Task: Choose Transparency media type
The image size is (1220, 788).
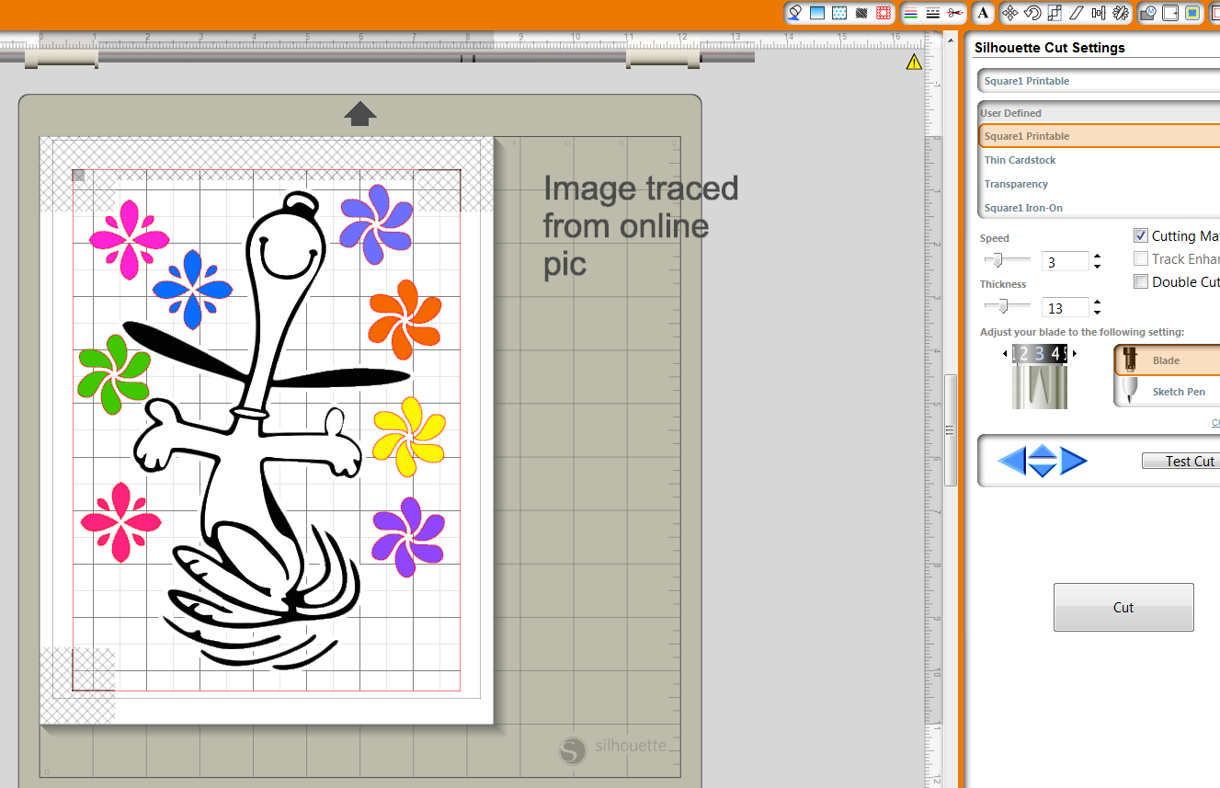Action: pyautogui.click(x=1099, y=184)
